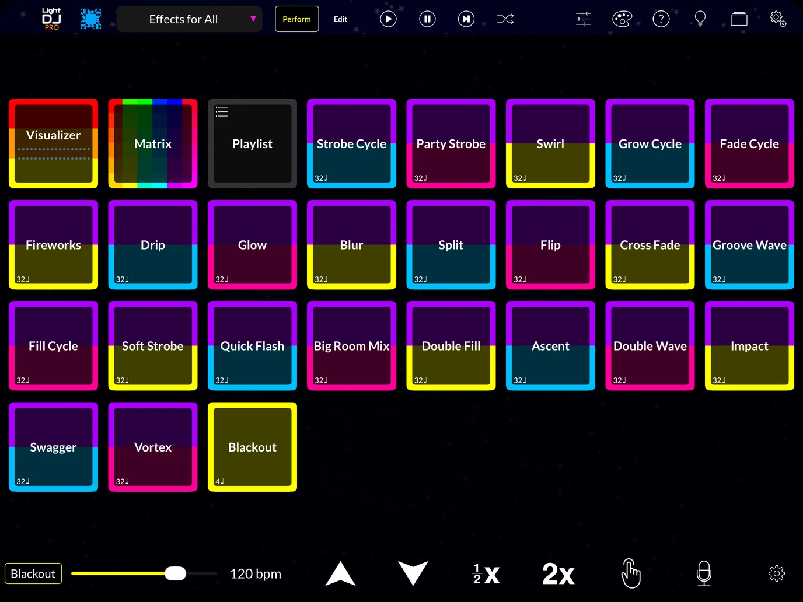Trigger the Drip effect

[153, 245]
